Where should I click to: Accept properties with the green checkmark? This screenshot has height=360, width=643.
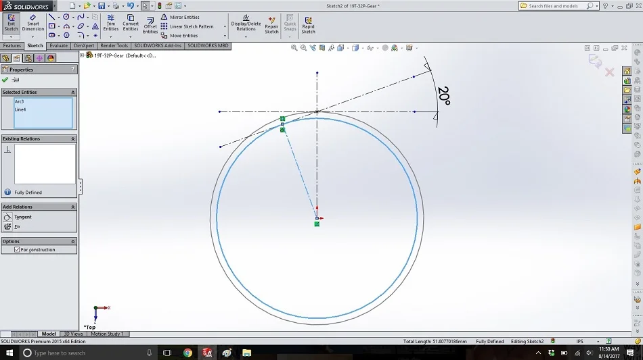(x=5, y=80)
